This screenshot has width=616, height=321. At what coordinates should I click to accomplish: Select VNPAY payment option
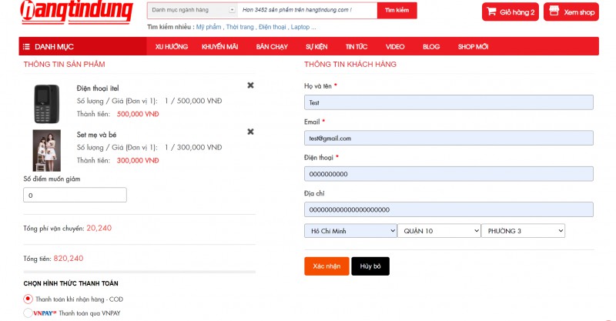tap(28, 313)
